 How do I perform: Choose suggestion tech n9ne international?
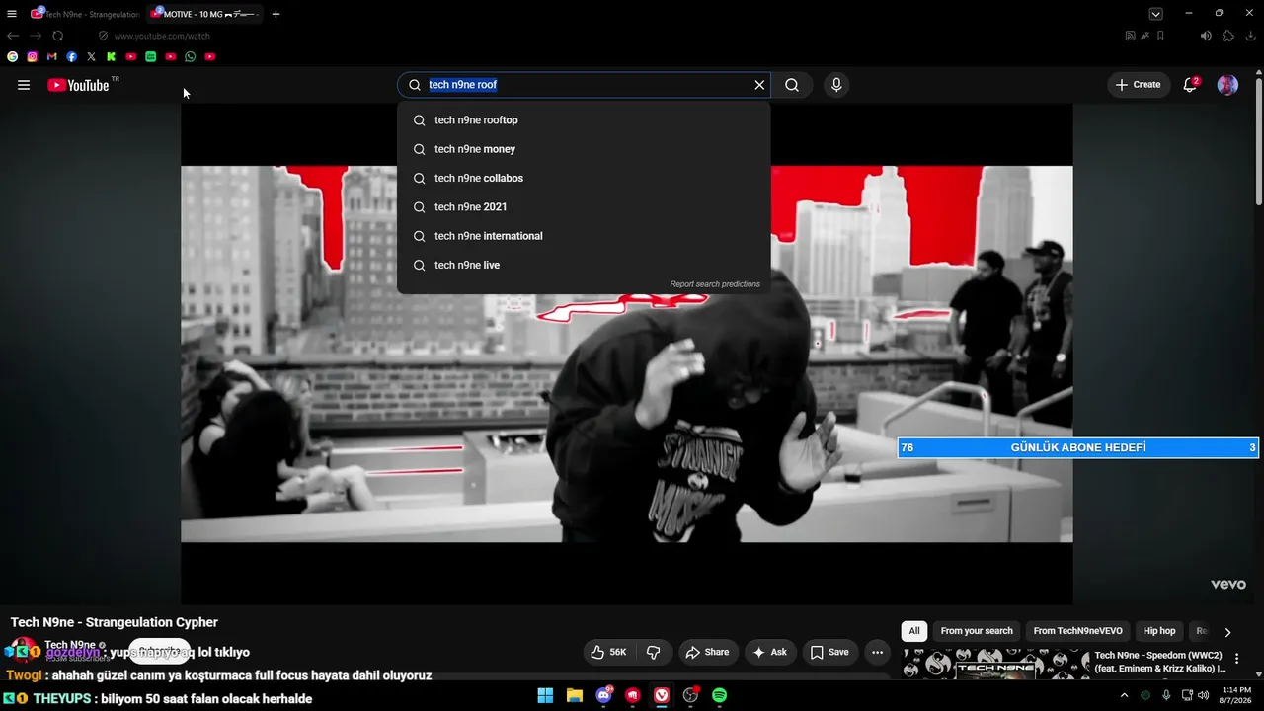click(584, 236)
